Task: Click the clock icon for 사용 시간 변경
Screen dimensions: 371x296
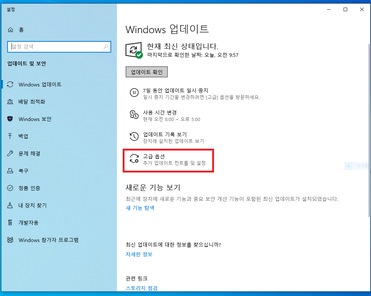Action: coord(134,115)
